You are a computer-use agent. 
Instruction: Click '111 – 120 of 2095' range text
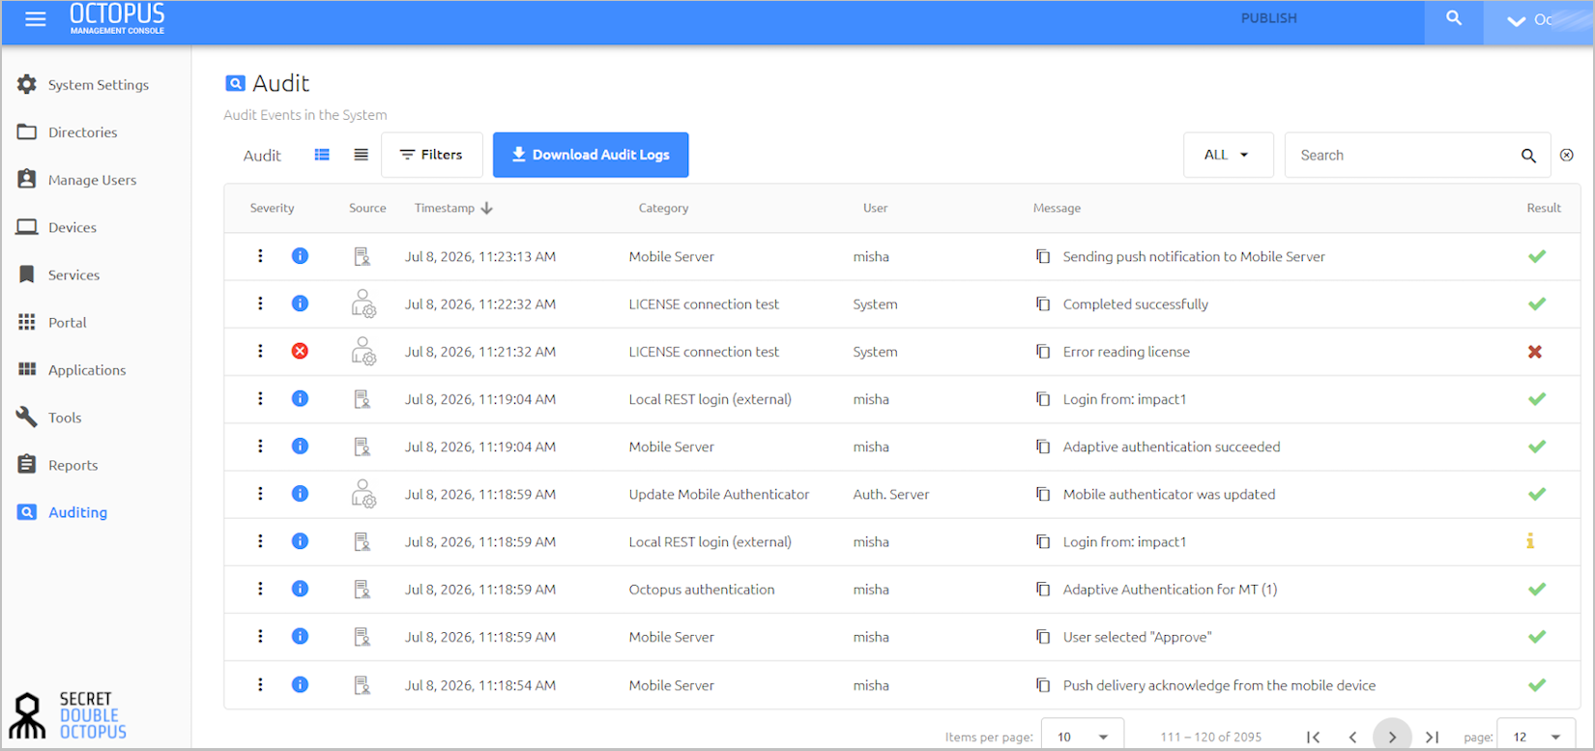[1210, 737]
